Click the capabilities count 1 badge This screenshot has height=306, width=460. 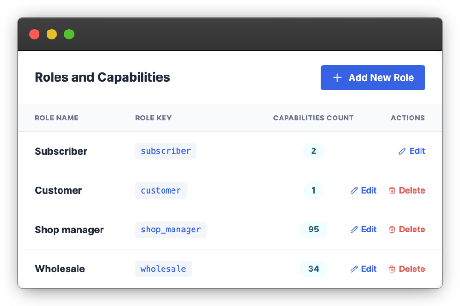(x=313, y=190)
